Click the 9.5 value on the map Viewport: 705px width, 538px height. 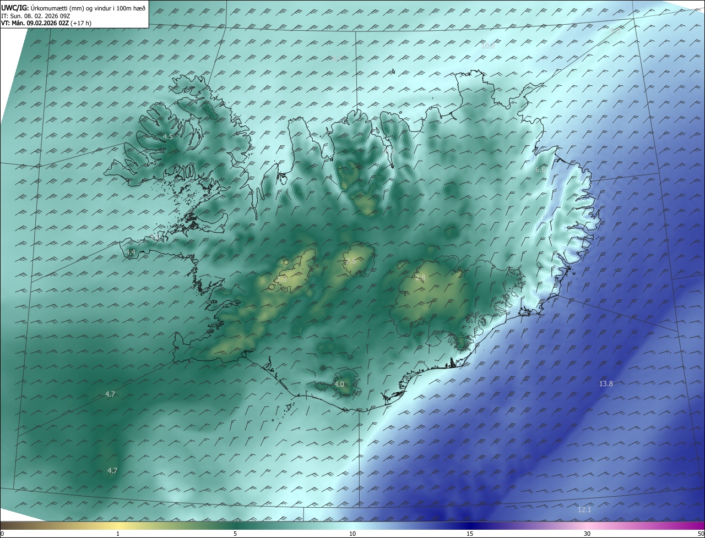(615, 31)
